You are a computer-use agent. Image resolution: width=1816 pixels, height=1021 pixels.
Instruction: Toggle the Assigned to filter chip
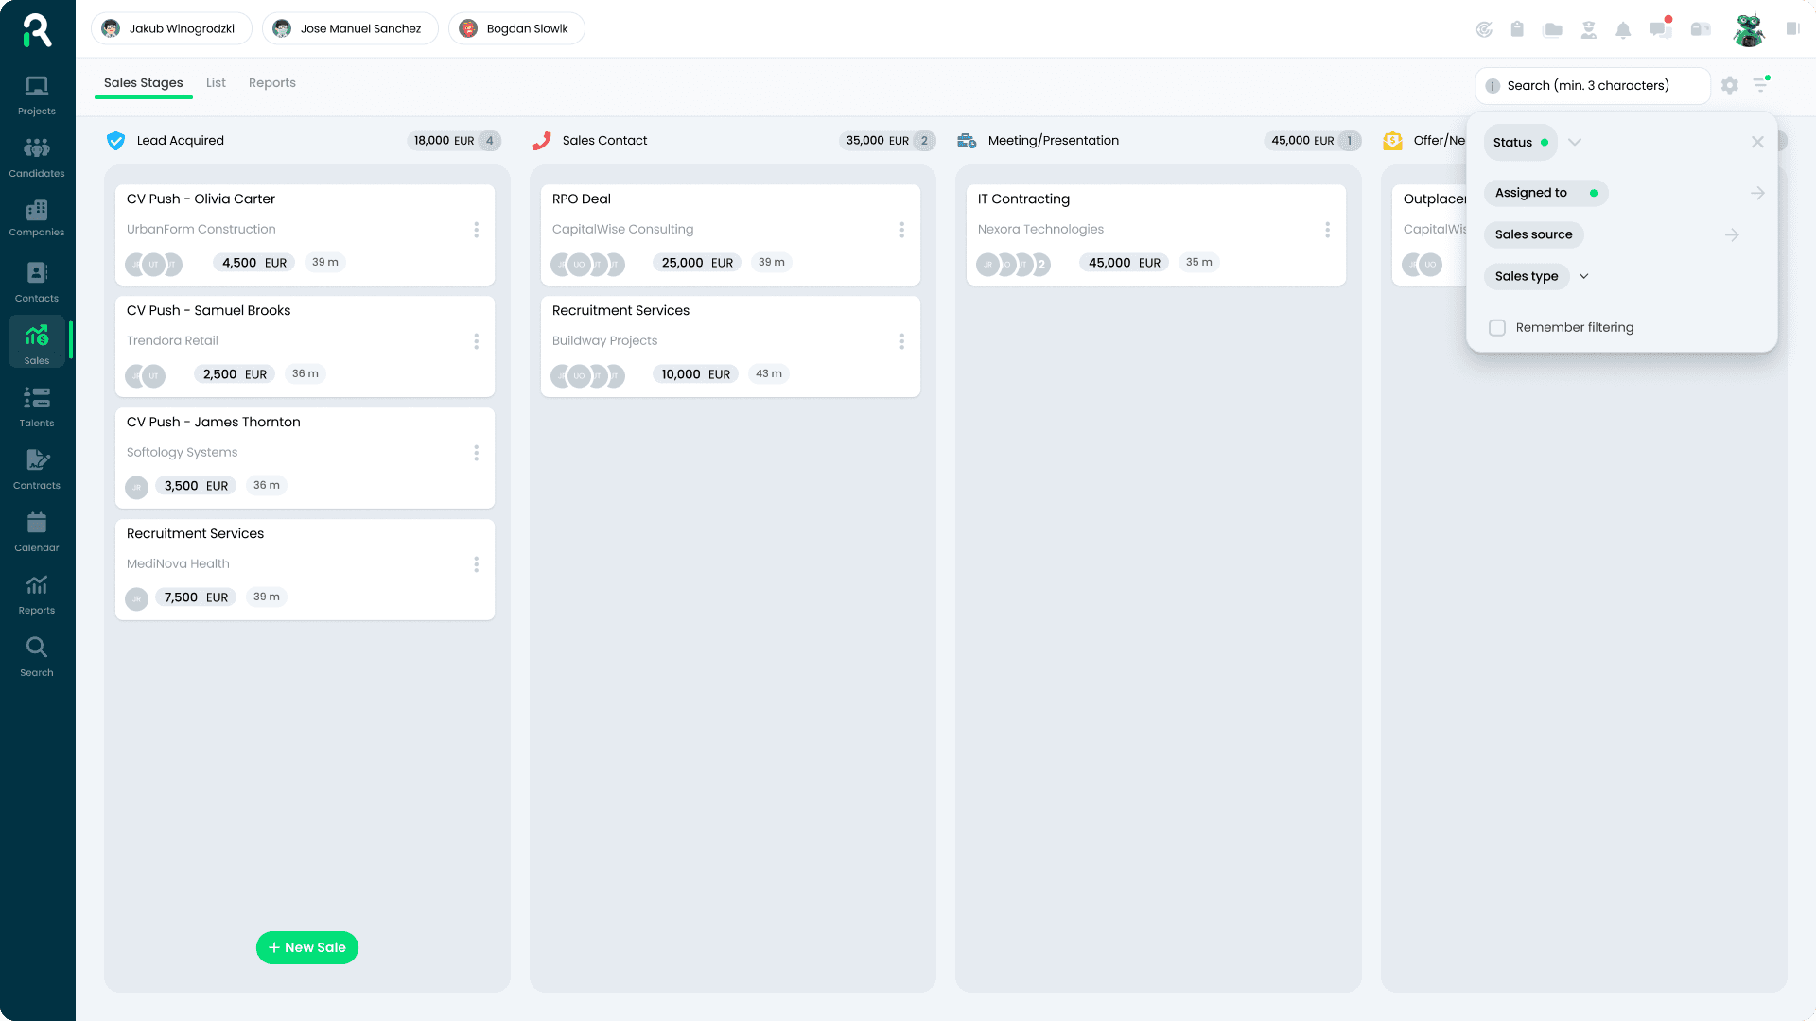pyautogui.click(x=1545, y=193)
